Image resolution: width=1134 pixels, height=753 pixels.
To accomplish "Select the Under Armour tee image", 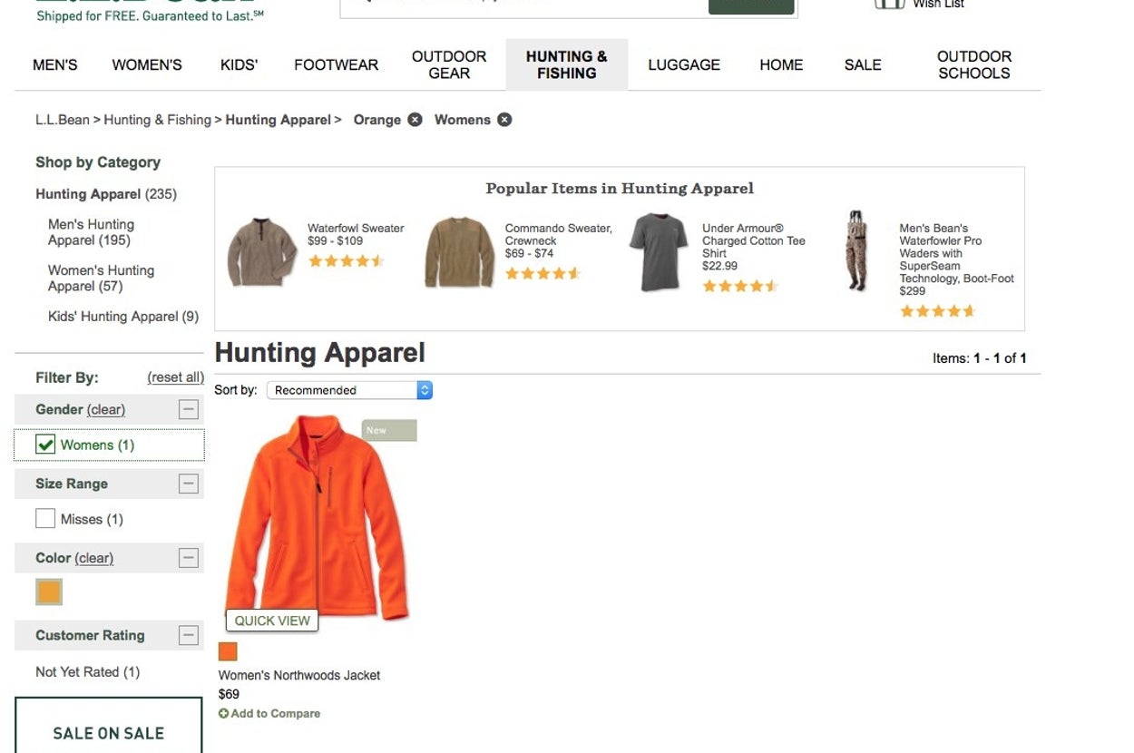I will click(x=659, y=252).
